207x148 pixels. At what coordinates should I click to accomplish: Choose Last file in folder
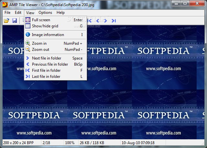(55, 77)
